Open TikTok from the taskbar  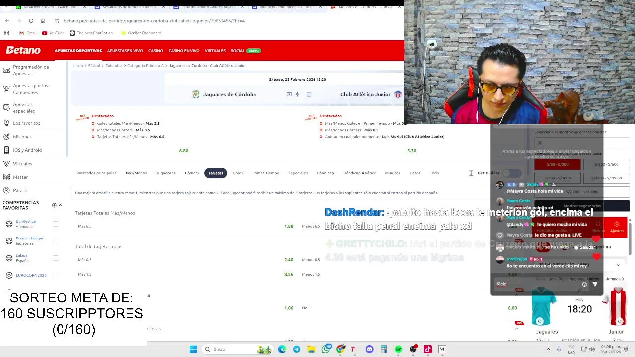tap(427, 349)
